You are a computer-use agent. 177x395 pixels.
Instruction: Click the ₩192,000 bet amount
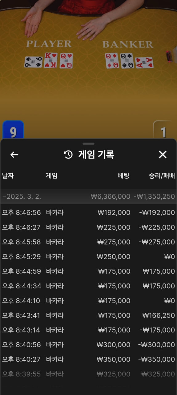point(114,213)
